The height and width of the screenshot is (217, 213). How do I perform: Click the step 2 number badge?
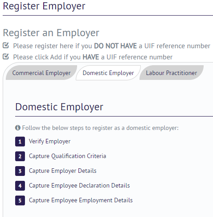click(20, 156)
